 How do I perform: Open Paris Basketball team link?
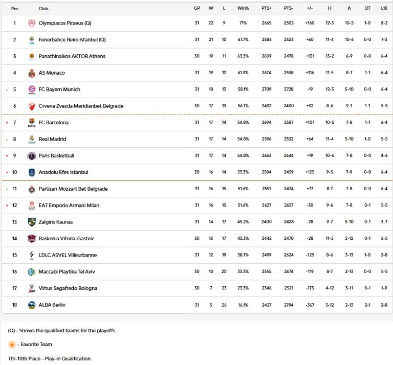pyautogui.click(x=56, y=156)
